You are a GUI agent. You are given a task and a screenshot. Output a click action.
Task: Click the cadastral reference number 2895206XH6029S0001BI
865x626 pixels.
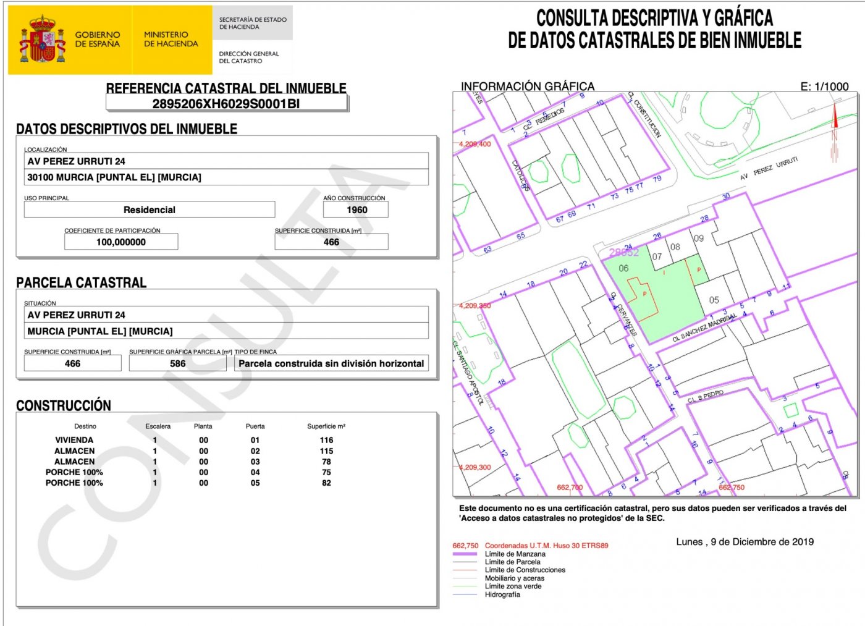coord(226,104)
